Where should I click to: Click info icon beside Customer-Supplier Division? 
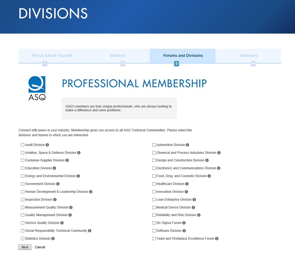[67, 160]
